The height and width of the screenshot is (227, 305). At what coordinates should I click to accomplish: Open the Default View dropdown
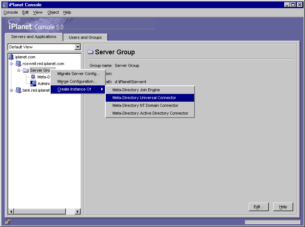(x=78, y=47)
